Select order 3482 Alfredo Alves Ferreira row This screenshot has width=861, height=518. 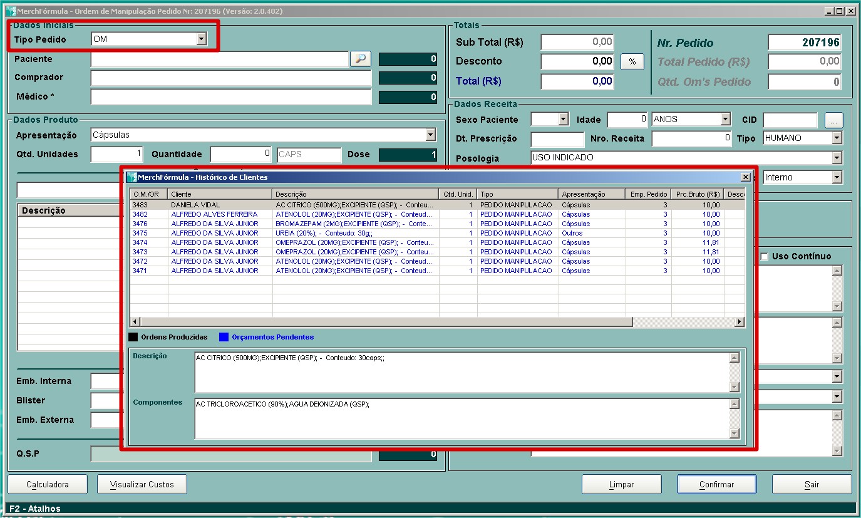[214, 214]
